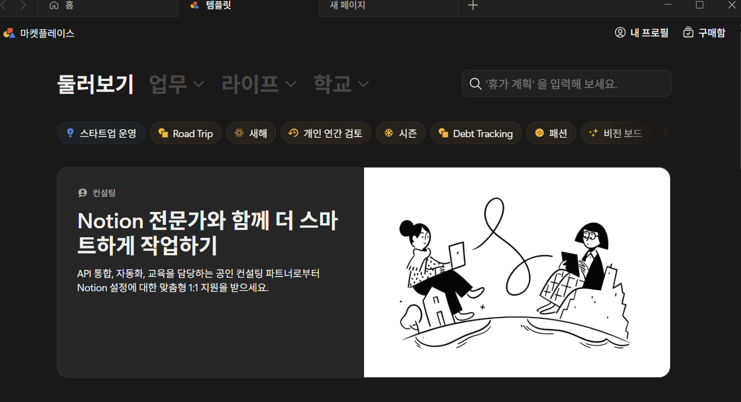Click the 컨설팅 person icon on the banner

pos(82,192)
